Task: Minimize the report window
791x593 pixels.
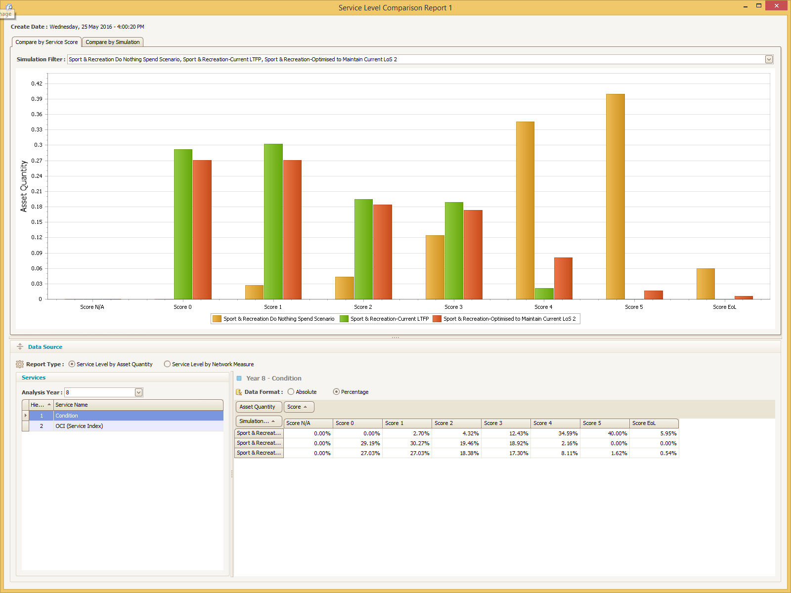Action: (746, 6)
